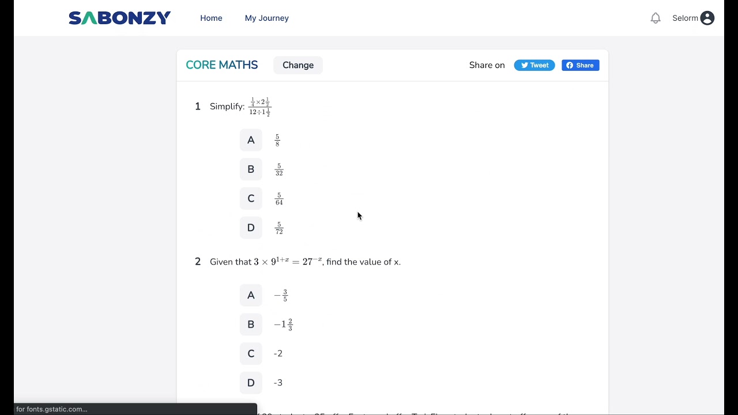Open the notifications bell icon
This screenshot has width=738, height=415.
[656, 18]
